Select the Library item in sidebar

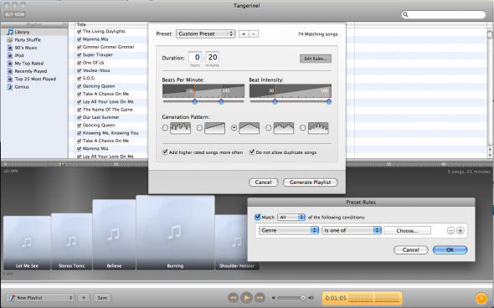click(34, 32)
